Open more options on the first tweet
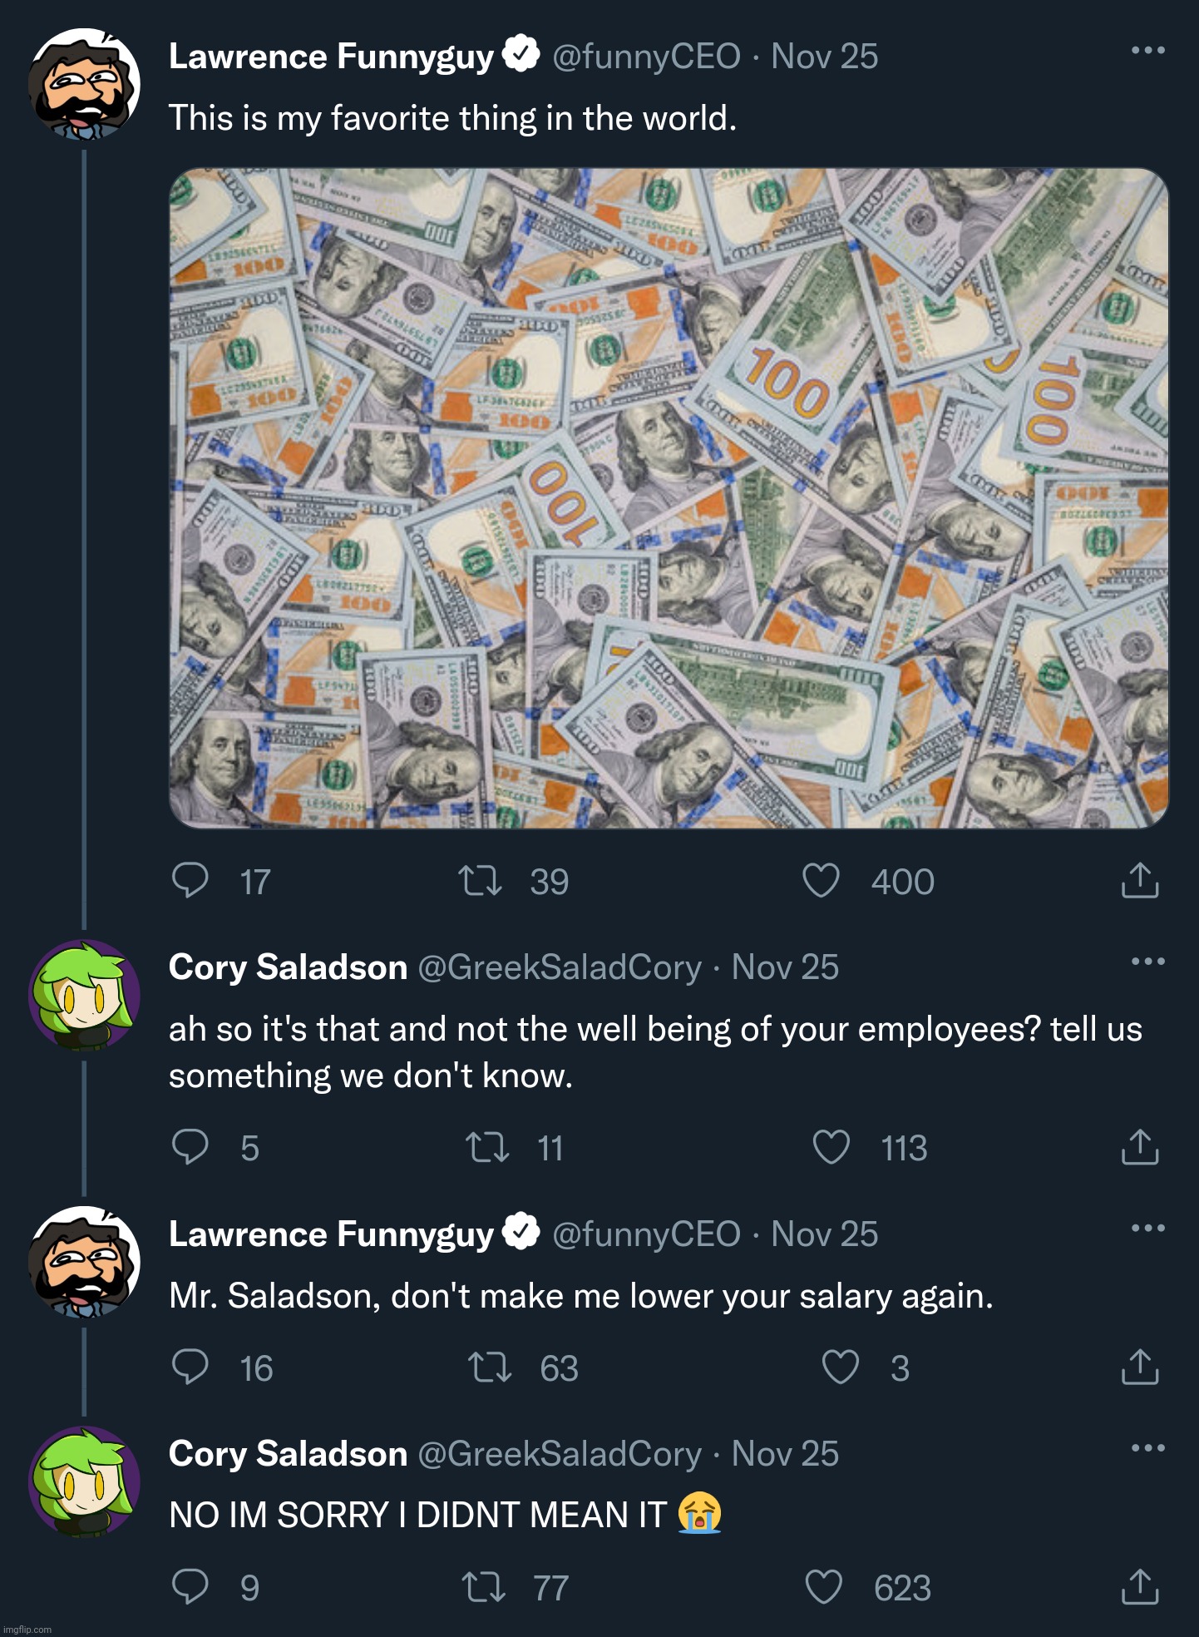 click(x=1147, y=51)
